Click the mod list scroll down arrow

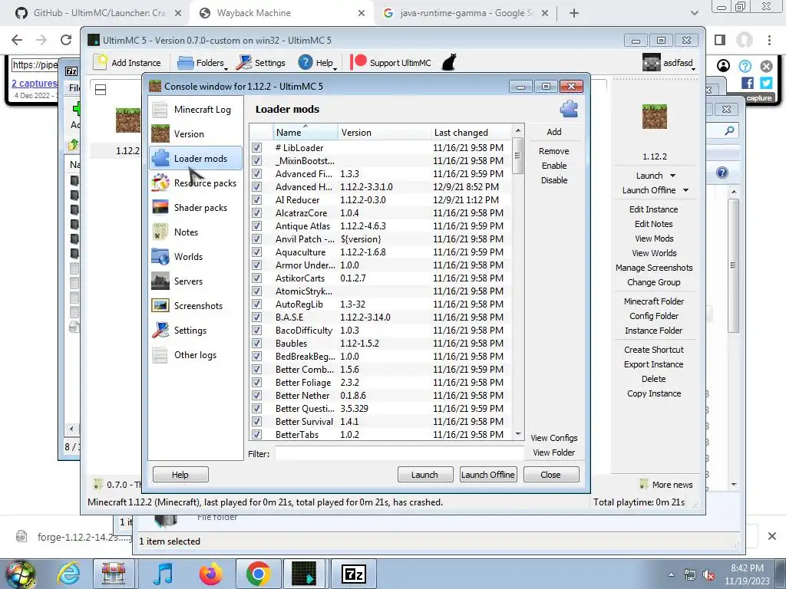coord(518,434)
